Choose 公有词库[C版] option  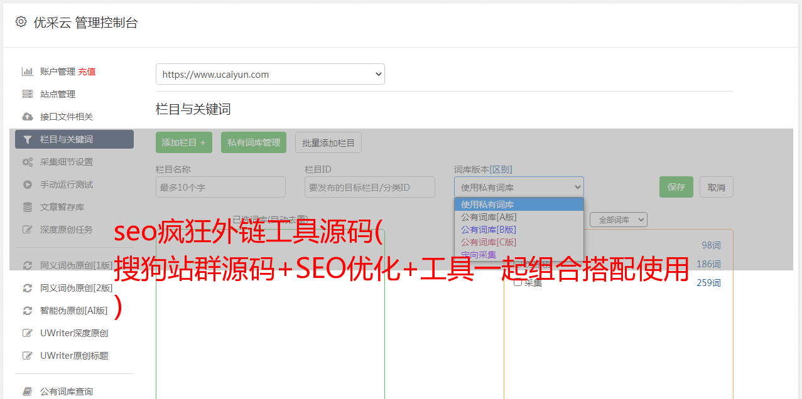(x=519, y=242)
